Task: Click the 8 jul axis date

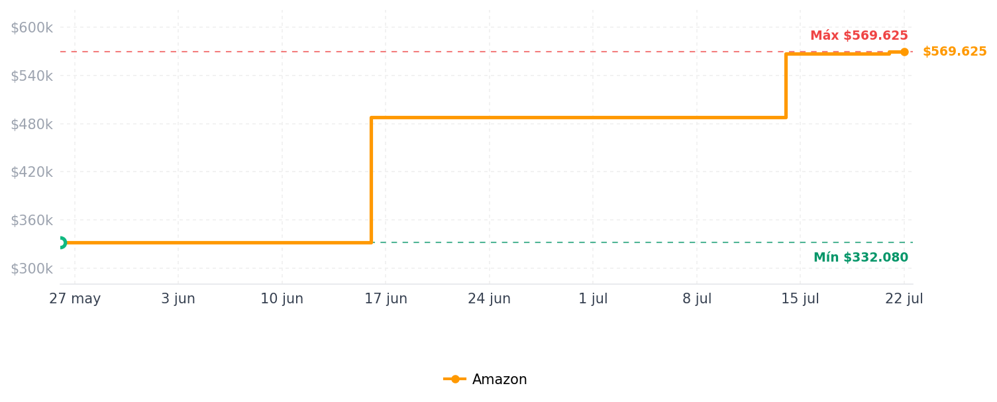Action: point(697,299)
